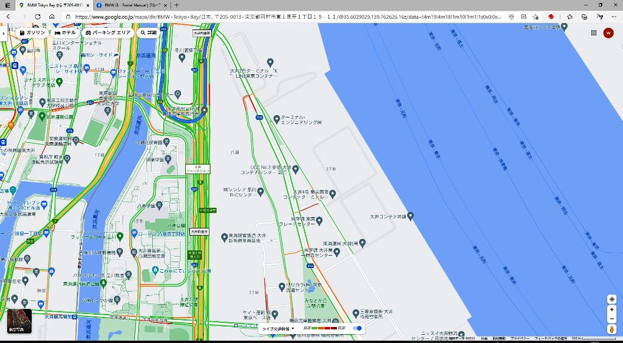Click the red extension icon in toolbar
This screenshot has width=623, height=343.
click(551, 17)
